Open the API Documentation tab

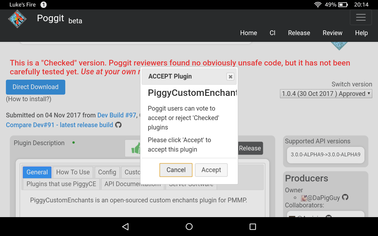[x=133, y=184]
